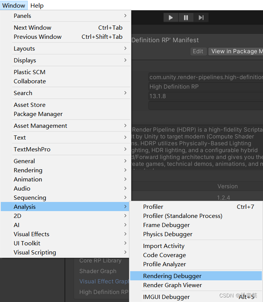Open the Asset Store window
The width and height of the screenshot is (263, 302).
[66, 105]
